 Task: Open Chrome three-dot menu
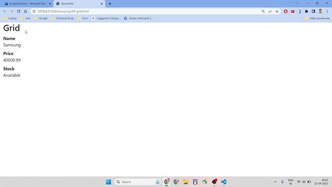pyautogui.click(x=327, y=11)
